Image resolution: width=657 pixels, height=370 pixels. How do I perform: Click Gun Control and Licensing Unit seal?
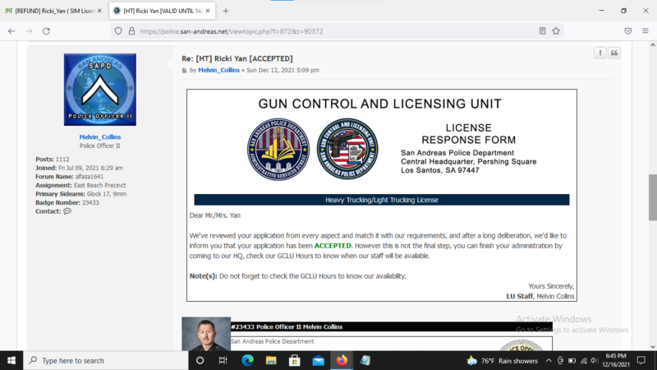click(x=347, y=149)
